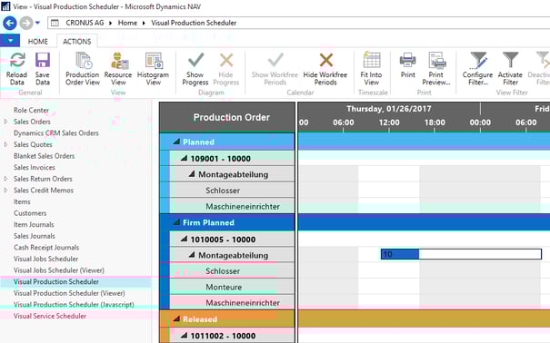The image size is (550, 343).
Task: Collapse production order 1010005 - 10000
Action: (185, 239)
